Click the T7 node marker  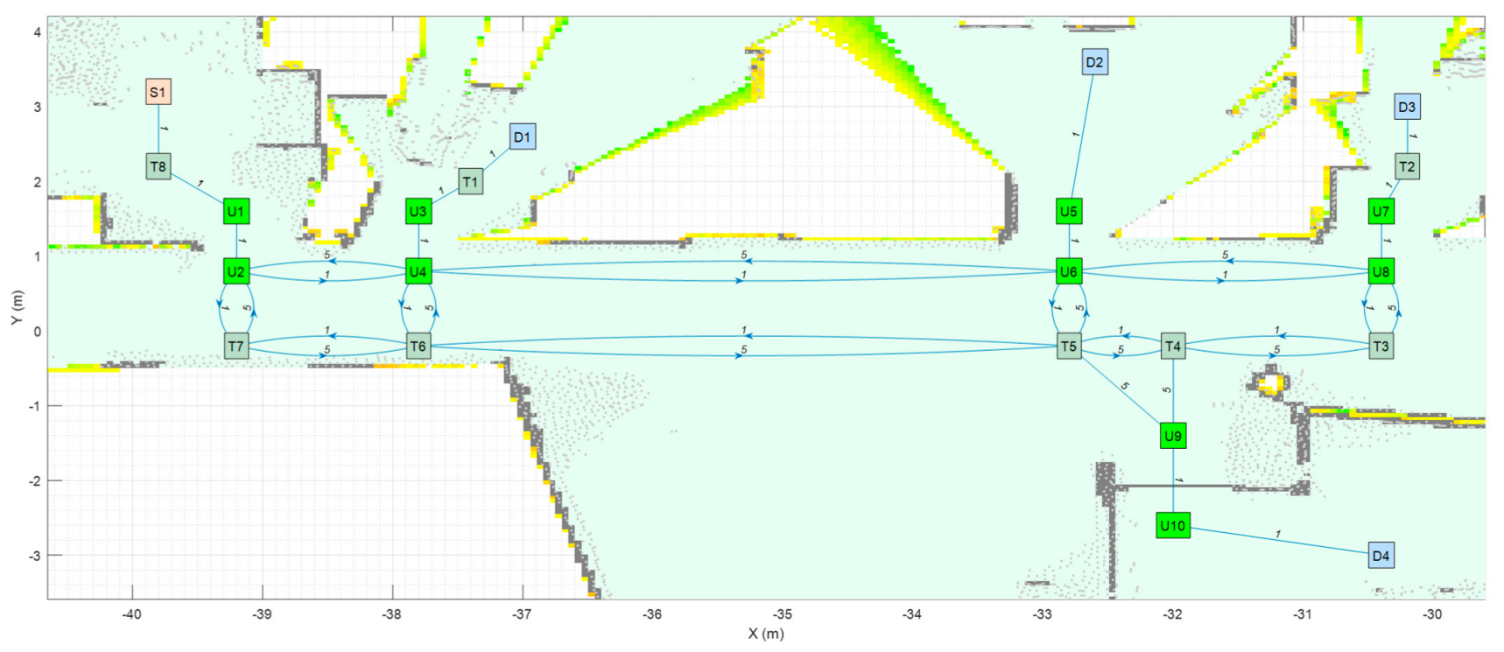[x=235, y=346]
